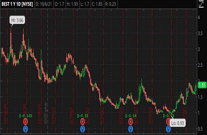Open the earnings phone icon beside Lo: 0.93
207x135 pixels.
(168, 121)
